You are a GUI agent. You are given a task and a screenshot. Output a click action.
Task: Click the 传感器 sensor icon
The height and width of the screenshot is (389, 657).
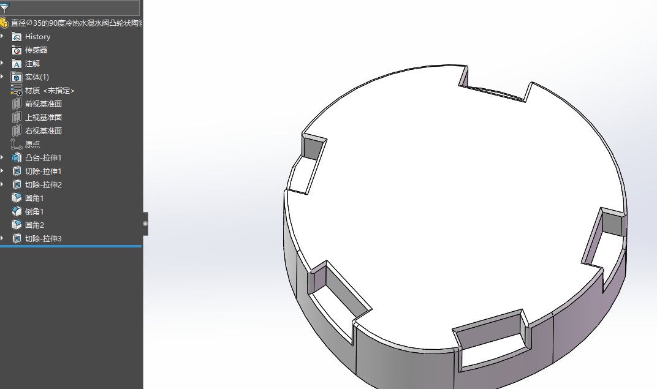[x=17, y=50]
